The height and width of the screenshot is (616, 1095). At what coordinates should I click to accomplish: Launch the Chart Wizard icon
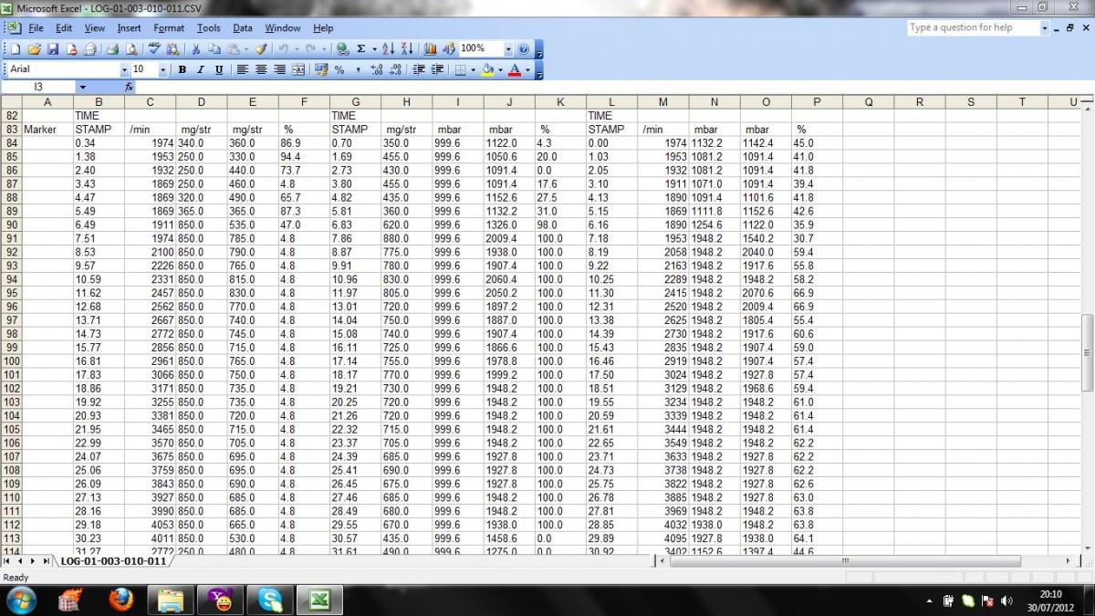(430, 48)
